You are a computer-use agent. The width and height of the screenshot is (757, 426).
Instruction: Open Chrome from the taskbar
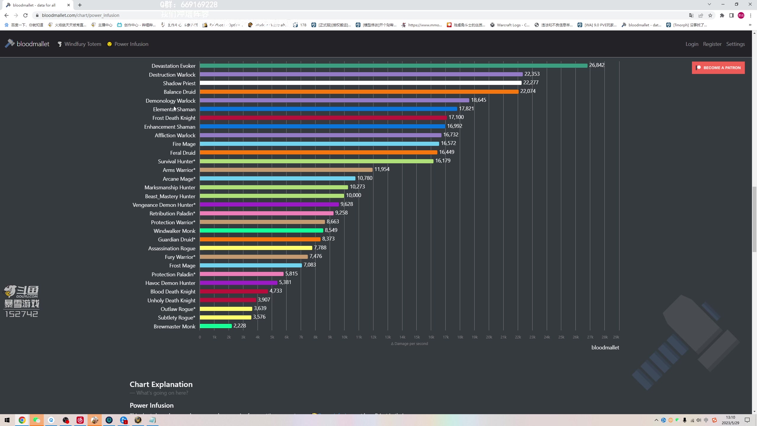coord(22,420)
